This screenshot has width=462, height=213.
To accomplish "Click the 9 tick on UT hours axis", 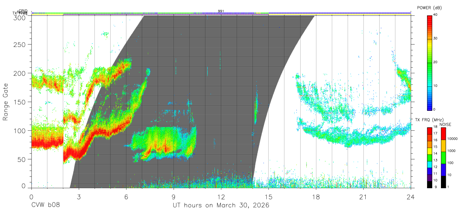I will coord(173,196).
